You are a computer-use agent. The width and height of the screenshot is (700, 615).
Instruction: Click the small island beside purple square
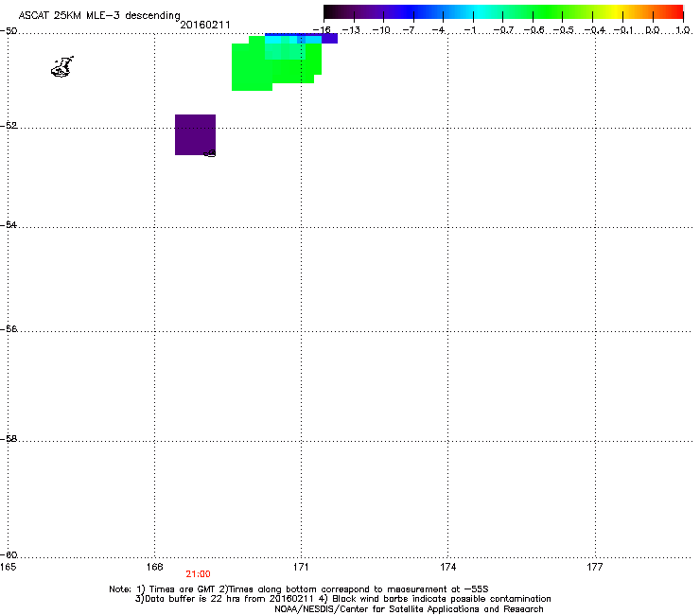pos(210,153)
